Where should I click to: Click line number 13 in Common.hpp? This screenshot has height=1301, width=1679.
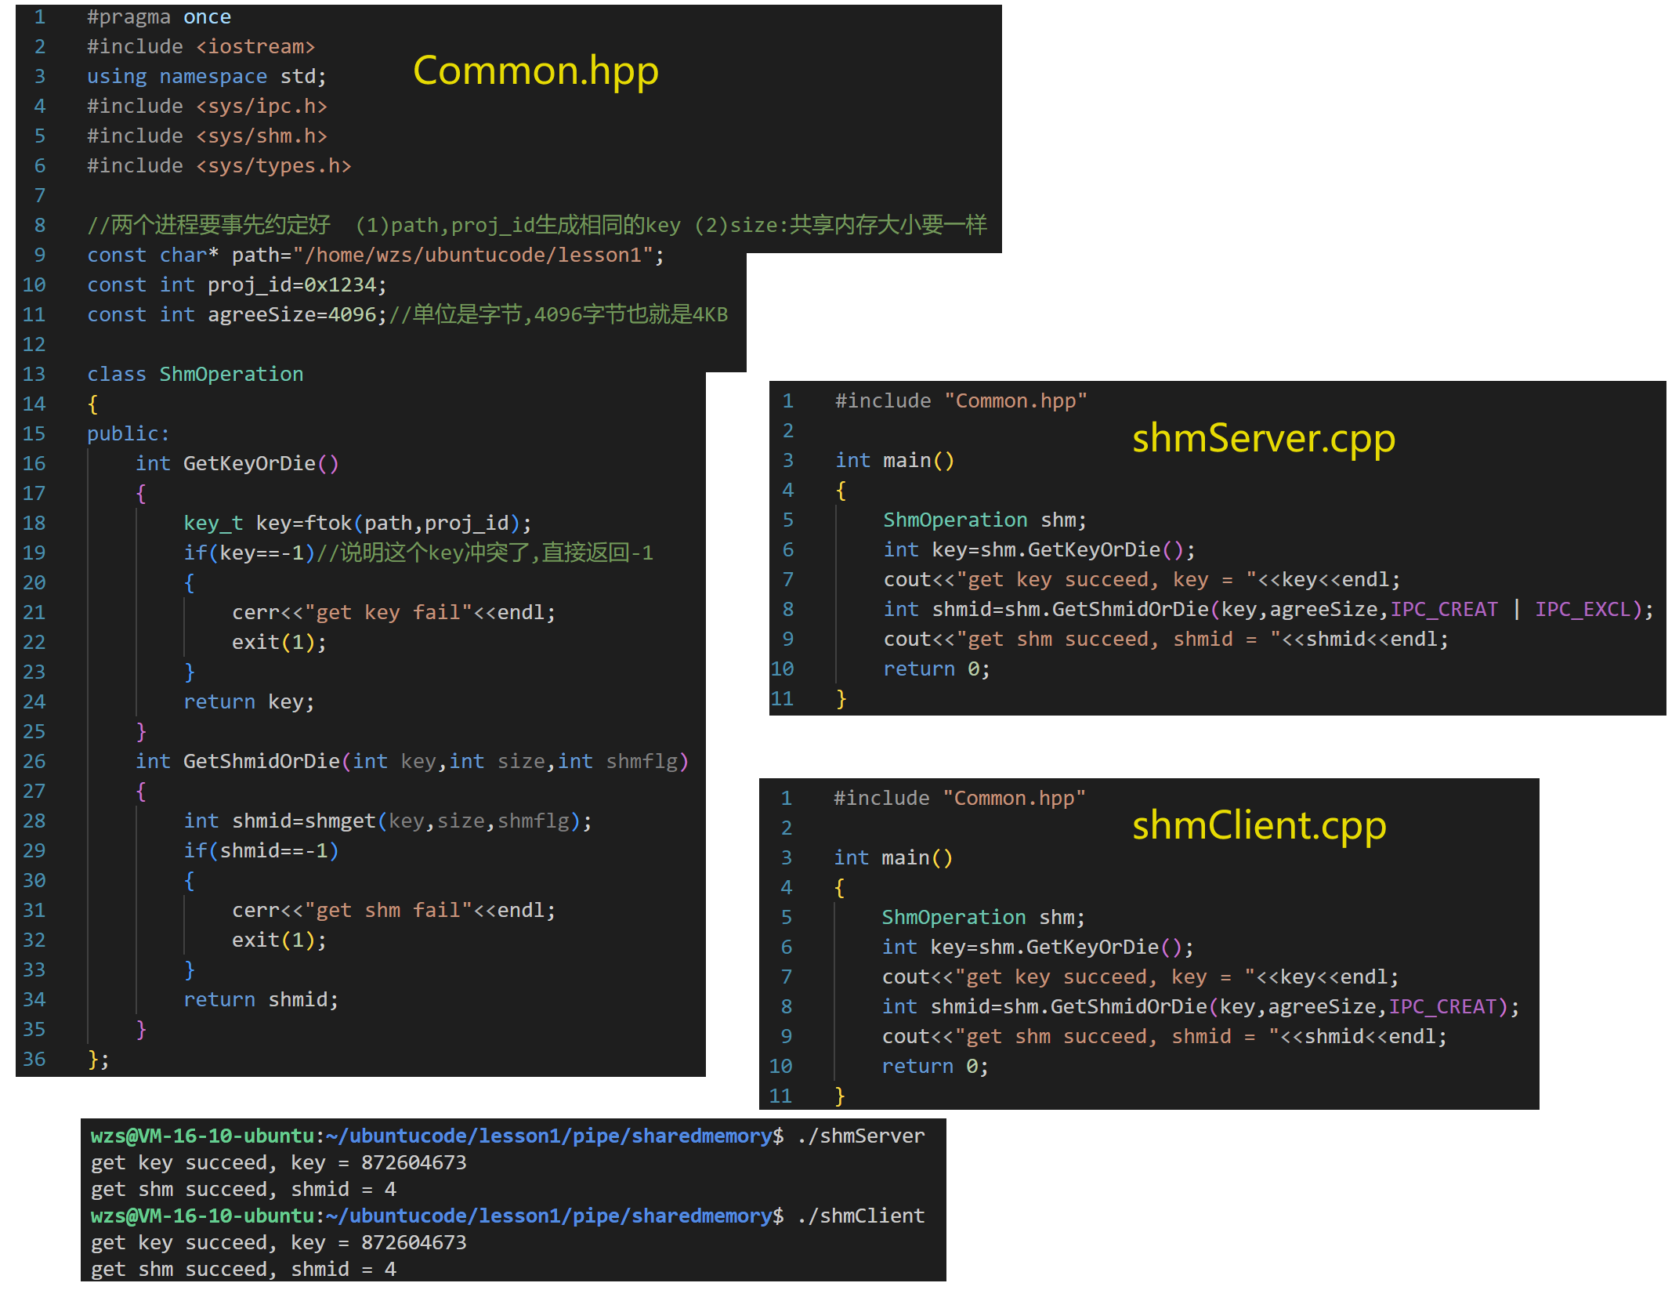click(34, 375)
